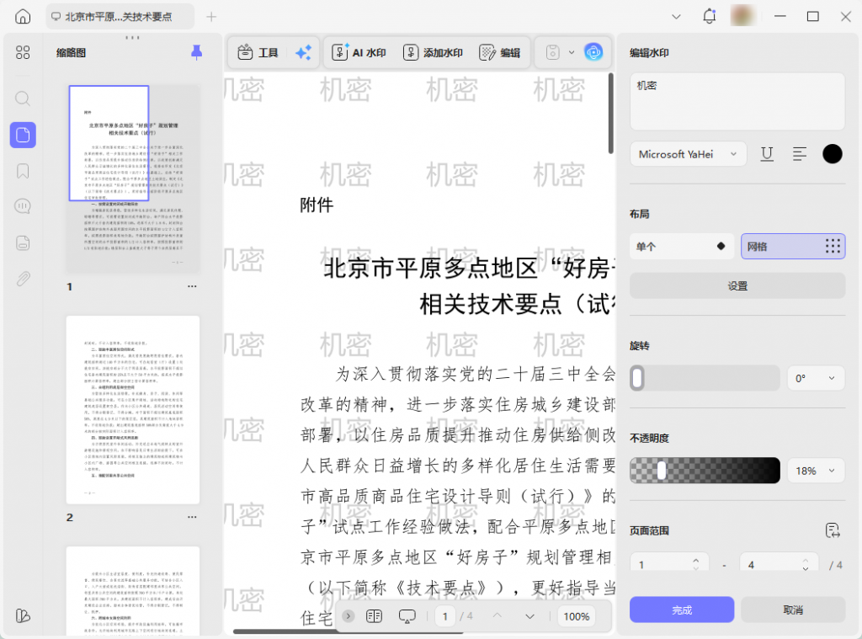Select the single watermark layout
This screenshot has width=862, height=639.
pyautogui.click(x=682, y=247)
